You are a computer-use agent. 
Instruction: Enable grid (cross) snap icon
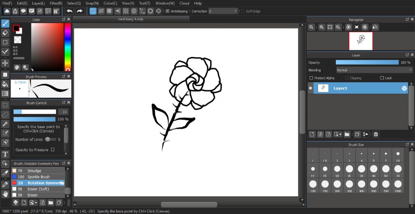109,11
